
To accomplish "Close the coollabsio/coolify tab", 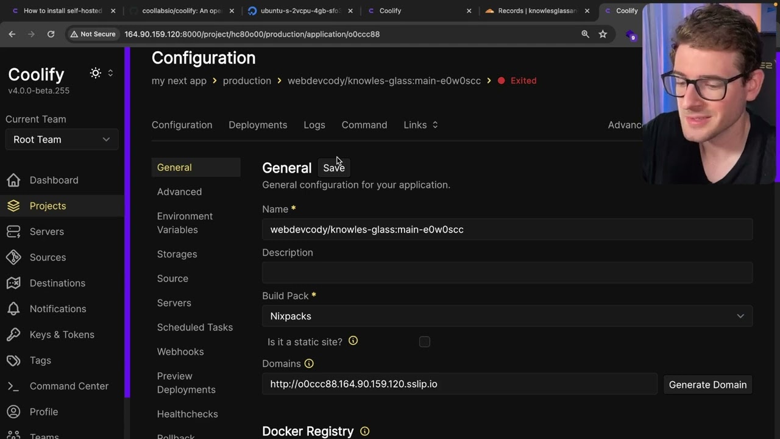I will pos(232,11).
